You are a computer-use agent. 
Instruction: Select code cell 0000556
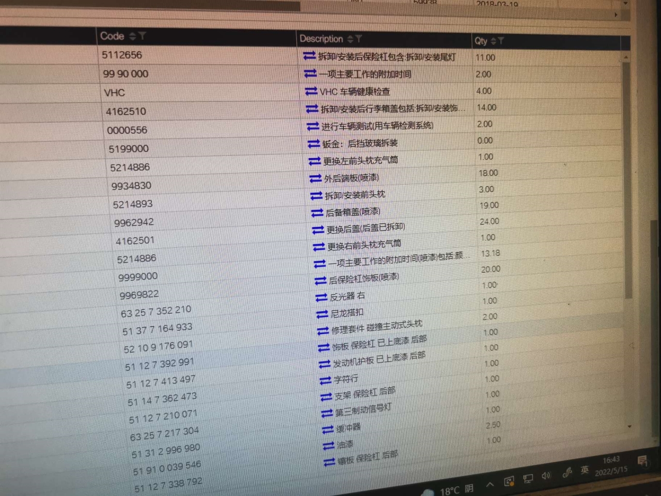point(127,130)
